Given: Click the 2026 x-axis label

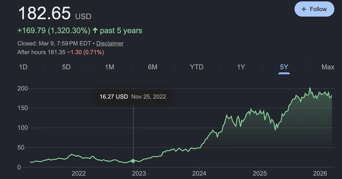Looking at the screenshot, I should 319,173.
